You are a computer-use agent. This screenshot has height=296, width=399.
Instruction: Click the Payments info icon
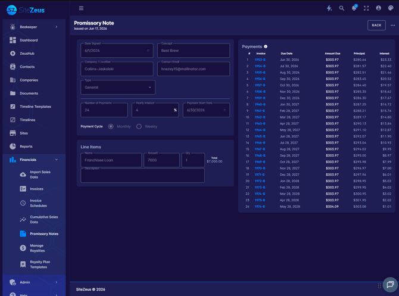coord(266,46)
